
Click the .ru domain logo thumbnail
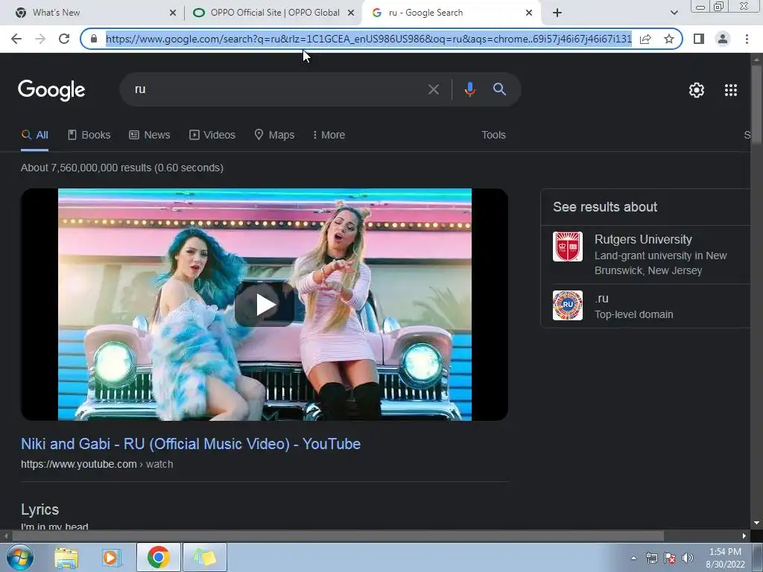[x=567, y=305]
